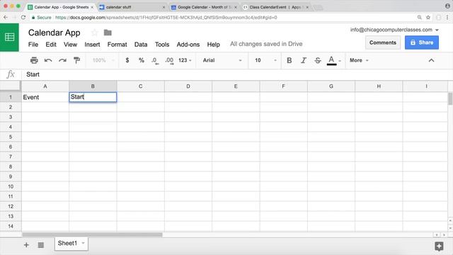Click the Print icon in toolbar
The width and height of the screenshot is (453, 255).
(34, 60)
